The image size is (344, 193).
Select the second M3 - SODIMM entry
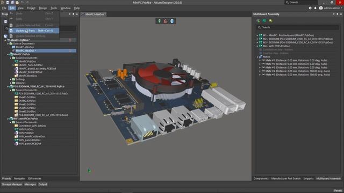(298, 42)
